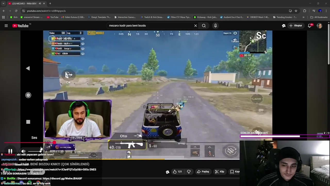
Task: Open the Kickaway bookmark
Action: tap(205, 17)
